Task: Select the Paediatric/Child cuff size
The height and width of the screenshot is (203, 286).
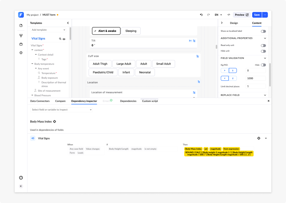Action: click(x=103, y=72)
